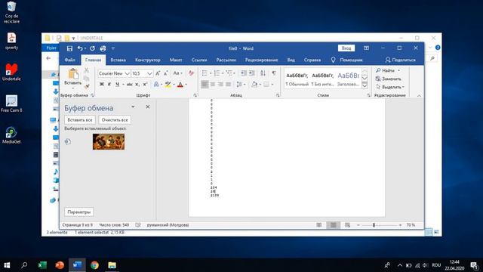Activate the Format Painter brush

pos(87,87)
